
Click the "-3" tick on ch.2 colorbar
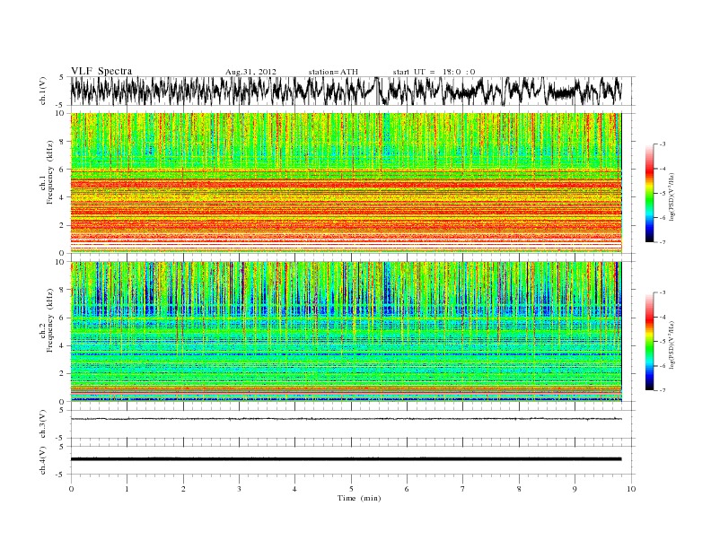[662, 292]
